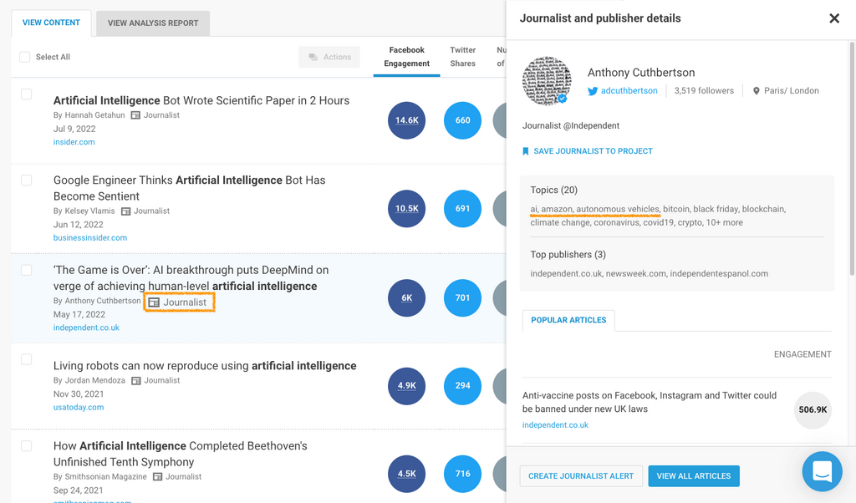Click Journalist icon next to Smithsonian Magazine

tap(157, 476)
